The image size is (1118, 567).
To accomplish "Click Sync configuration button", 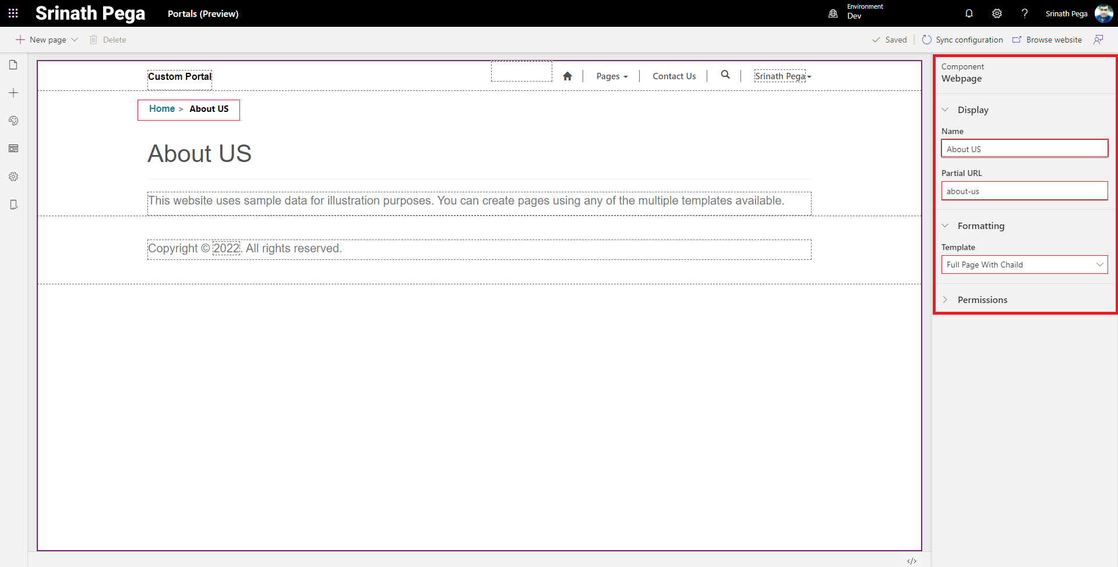I will (962, 40).
